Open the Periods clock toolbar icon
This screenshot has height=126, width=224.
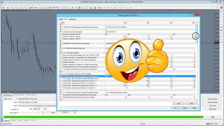(95, 8)
